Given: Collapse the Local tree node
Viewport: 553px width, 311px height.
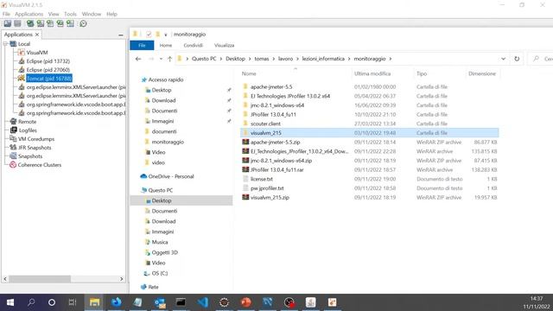Looking at the screenshot, I should (x=5, y=44).
